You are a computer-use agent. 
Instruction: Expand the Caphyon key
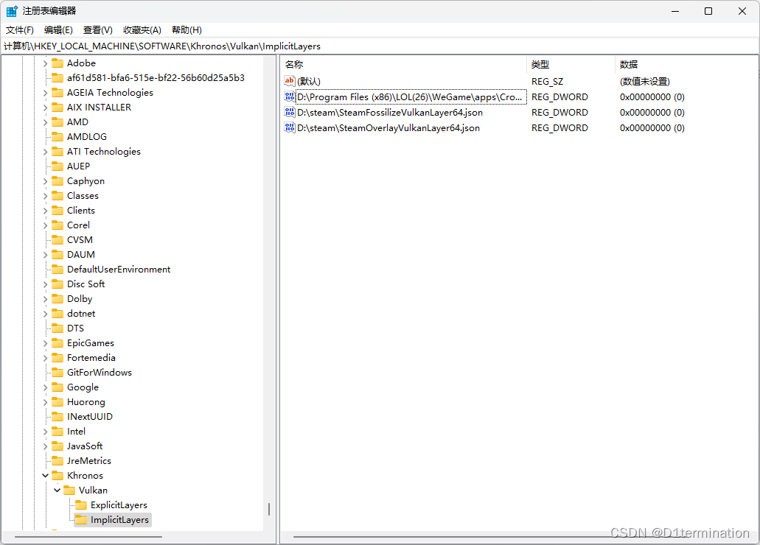(45, 181)
